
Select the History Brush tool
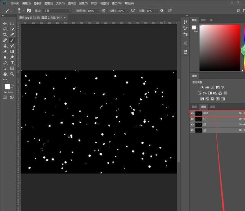(x=12, y=46)
